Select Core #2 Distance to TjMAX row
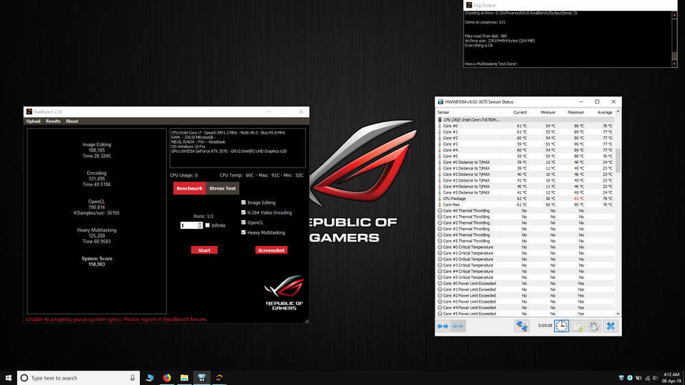This screenshot has height=385, width=685. pos(525,174)
